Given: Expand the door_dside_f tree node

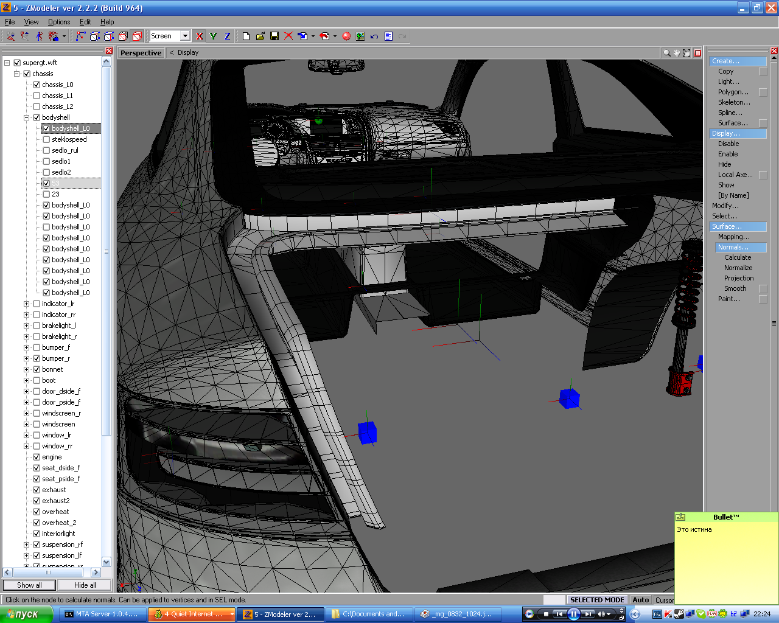Looking at the screenshot, I should click(x=26, y=391).
